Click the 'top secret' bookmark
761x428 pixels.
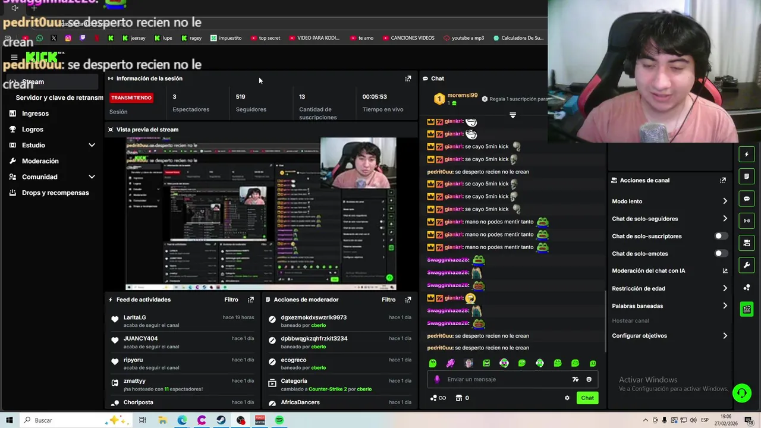click(x=265, y=38)
